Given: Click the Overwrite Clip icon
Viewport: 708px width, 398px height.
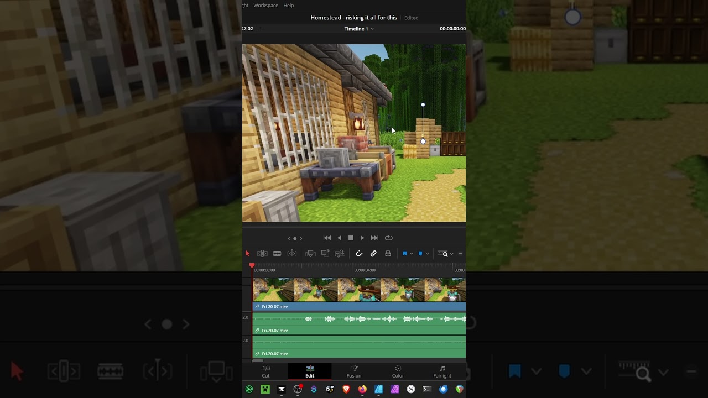Looking at the screenshot, I should click(325, 254).
